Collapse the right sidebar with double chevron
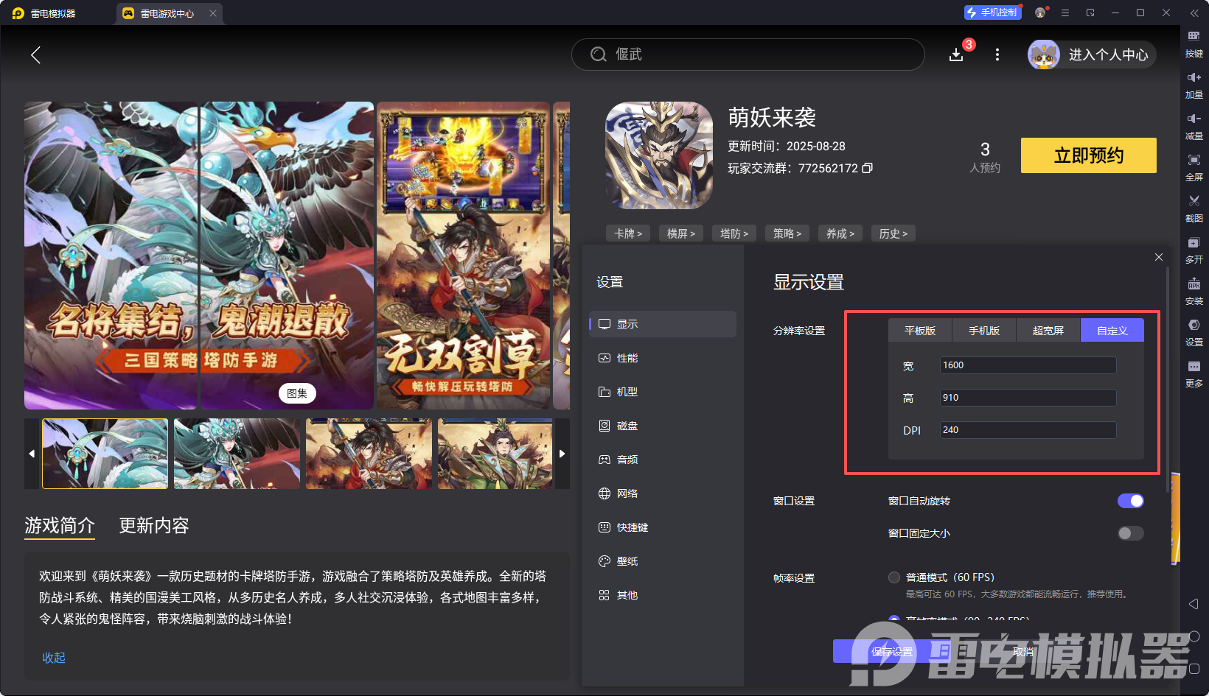 pos(1194,13)
